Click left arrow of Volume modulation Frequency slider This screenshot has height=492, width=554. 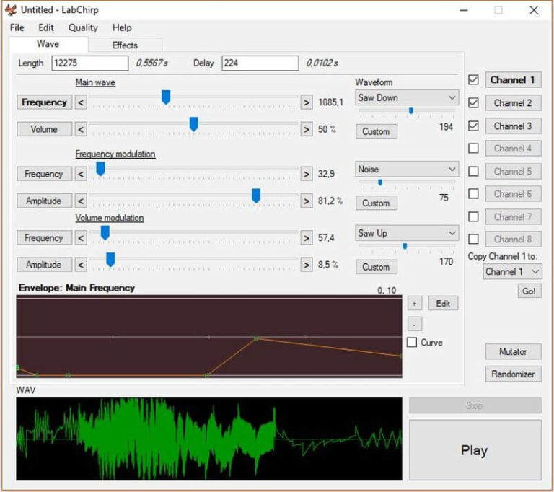(x=81, y=238)
